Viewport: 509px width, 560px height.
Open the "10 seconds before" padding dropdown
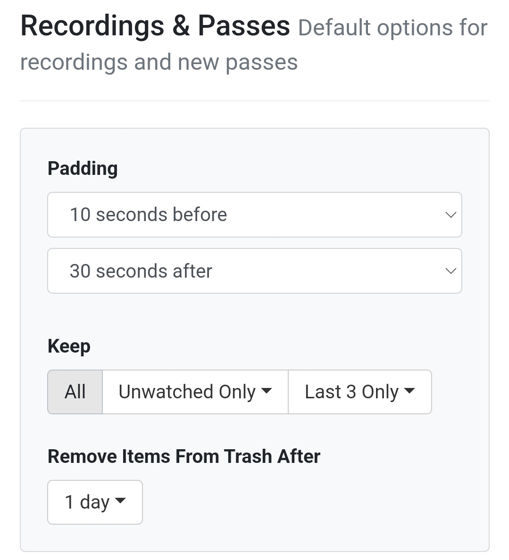coord(254,214)
